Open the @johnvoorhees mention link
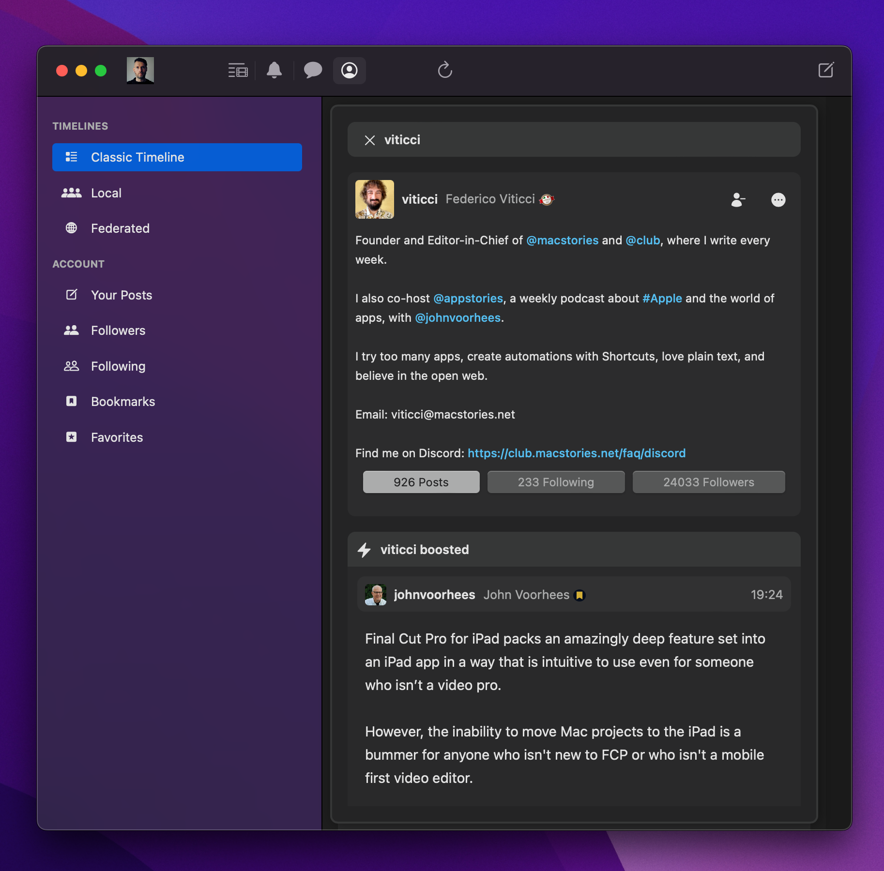 458,318
